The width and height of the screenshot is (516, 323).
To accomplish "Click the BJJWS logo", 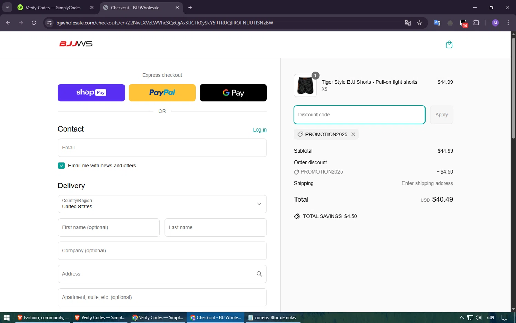I will [x=76, y=44].
